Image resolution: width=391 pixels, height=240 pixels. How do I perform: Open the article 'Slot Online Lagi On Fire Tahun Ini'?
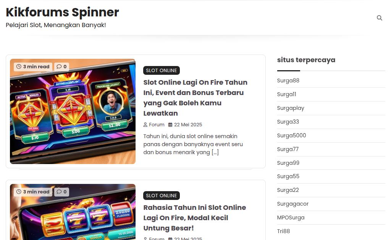pos(195,98)
